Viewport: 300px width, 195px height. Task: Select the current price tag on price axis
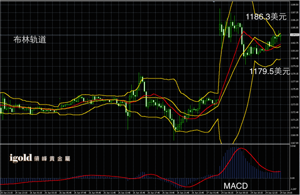point(295,35)
